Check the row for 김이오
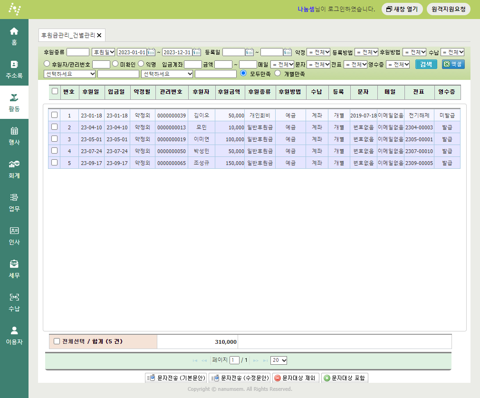This screenshot has height=398, width=480. [55, 115]
